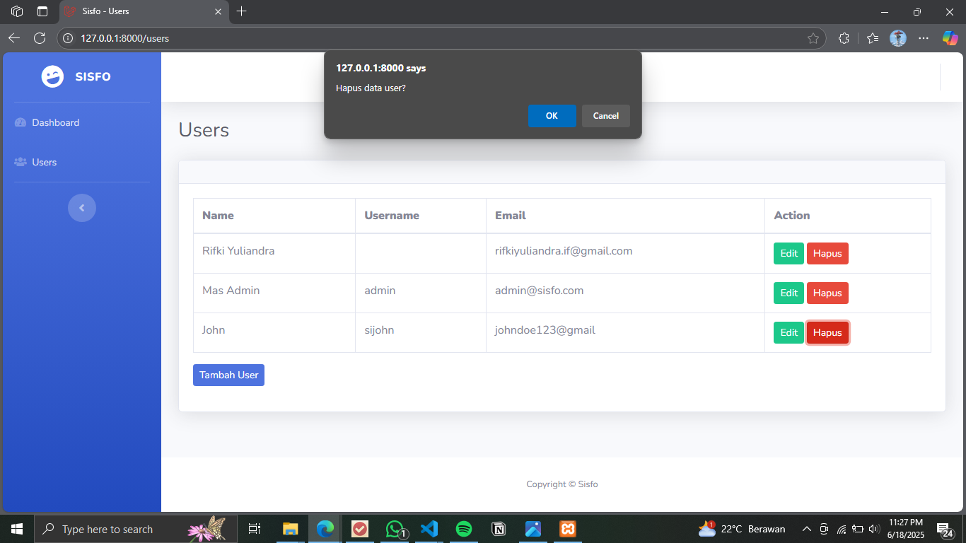Screen dimensions: 966x543
Task: Bookmark this page with star icon
Action: pyautogui.click(x=813, y=38)
